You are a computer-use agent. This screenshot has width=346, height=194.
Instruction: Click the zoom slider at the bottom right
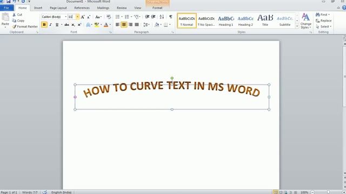point(328,192)
